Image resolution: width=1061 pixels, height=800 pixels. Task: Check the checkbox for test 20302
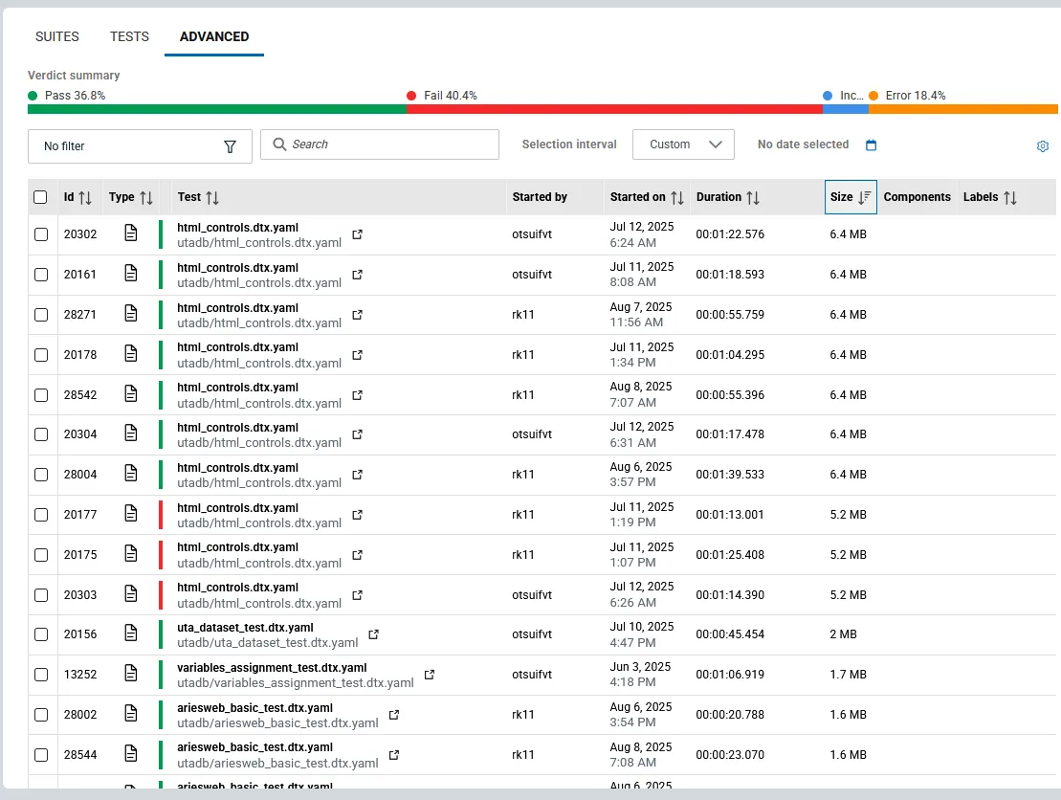(x=40, y=233)
